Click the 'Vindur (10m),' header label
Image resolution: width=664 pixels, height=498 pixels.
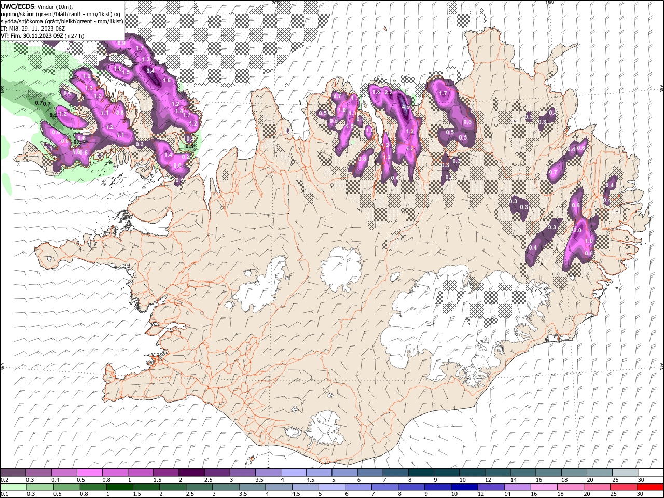56,6
